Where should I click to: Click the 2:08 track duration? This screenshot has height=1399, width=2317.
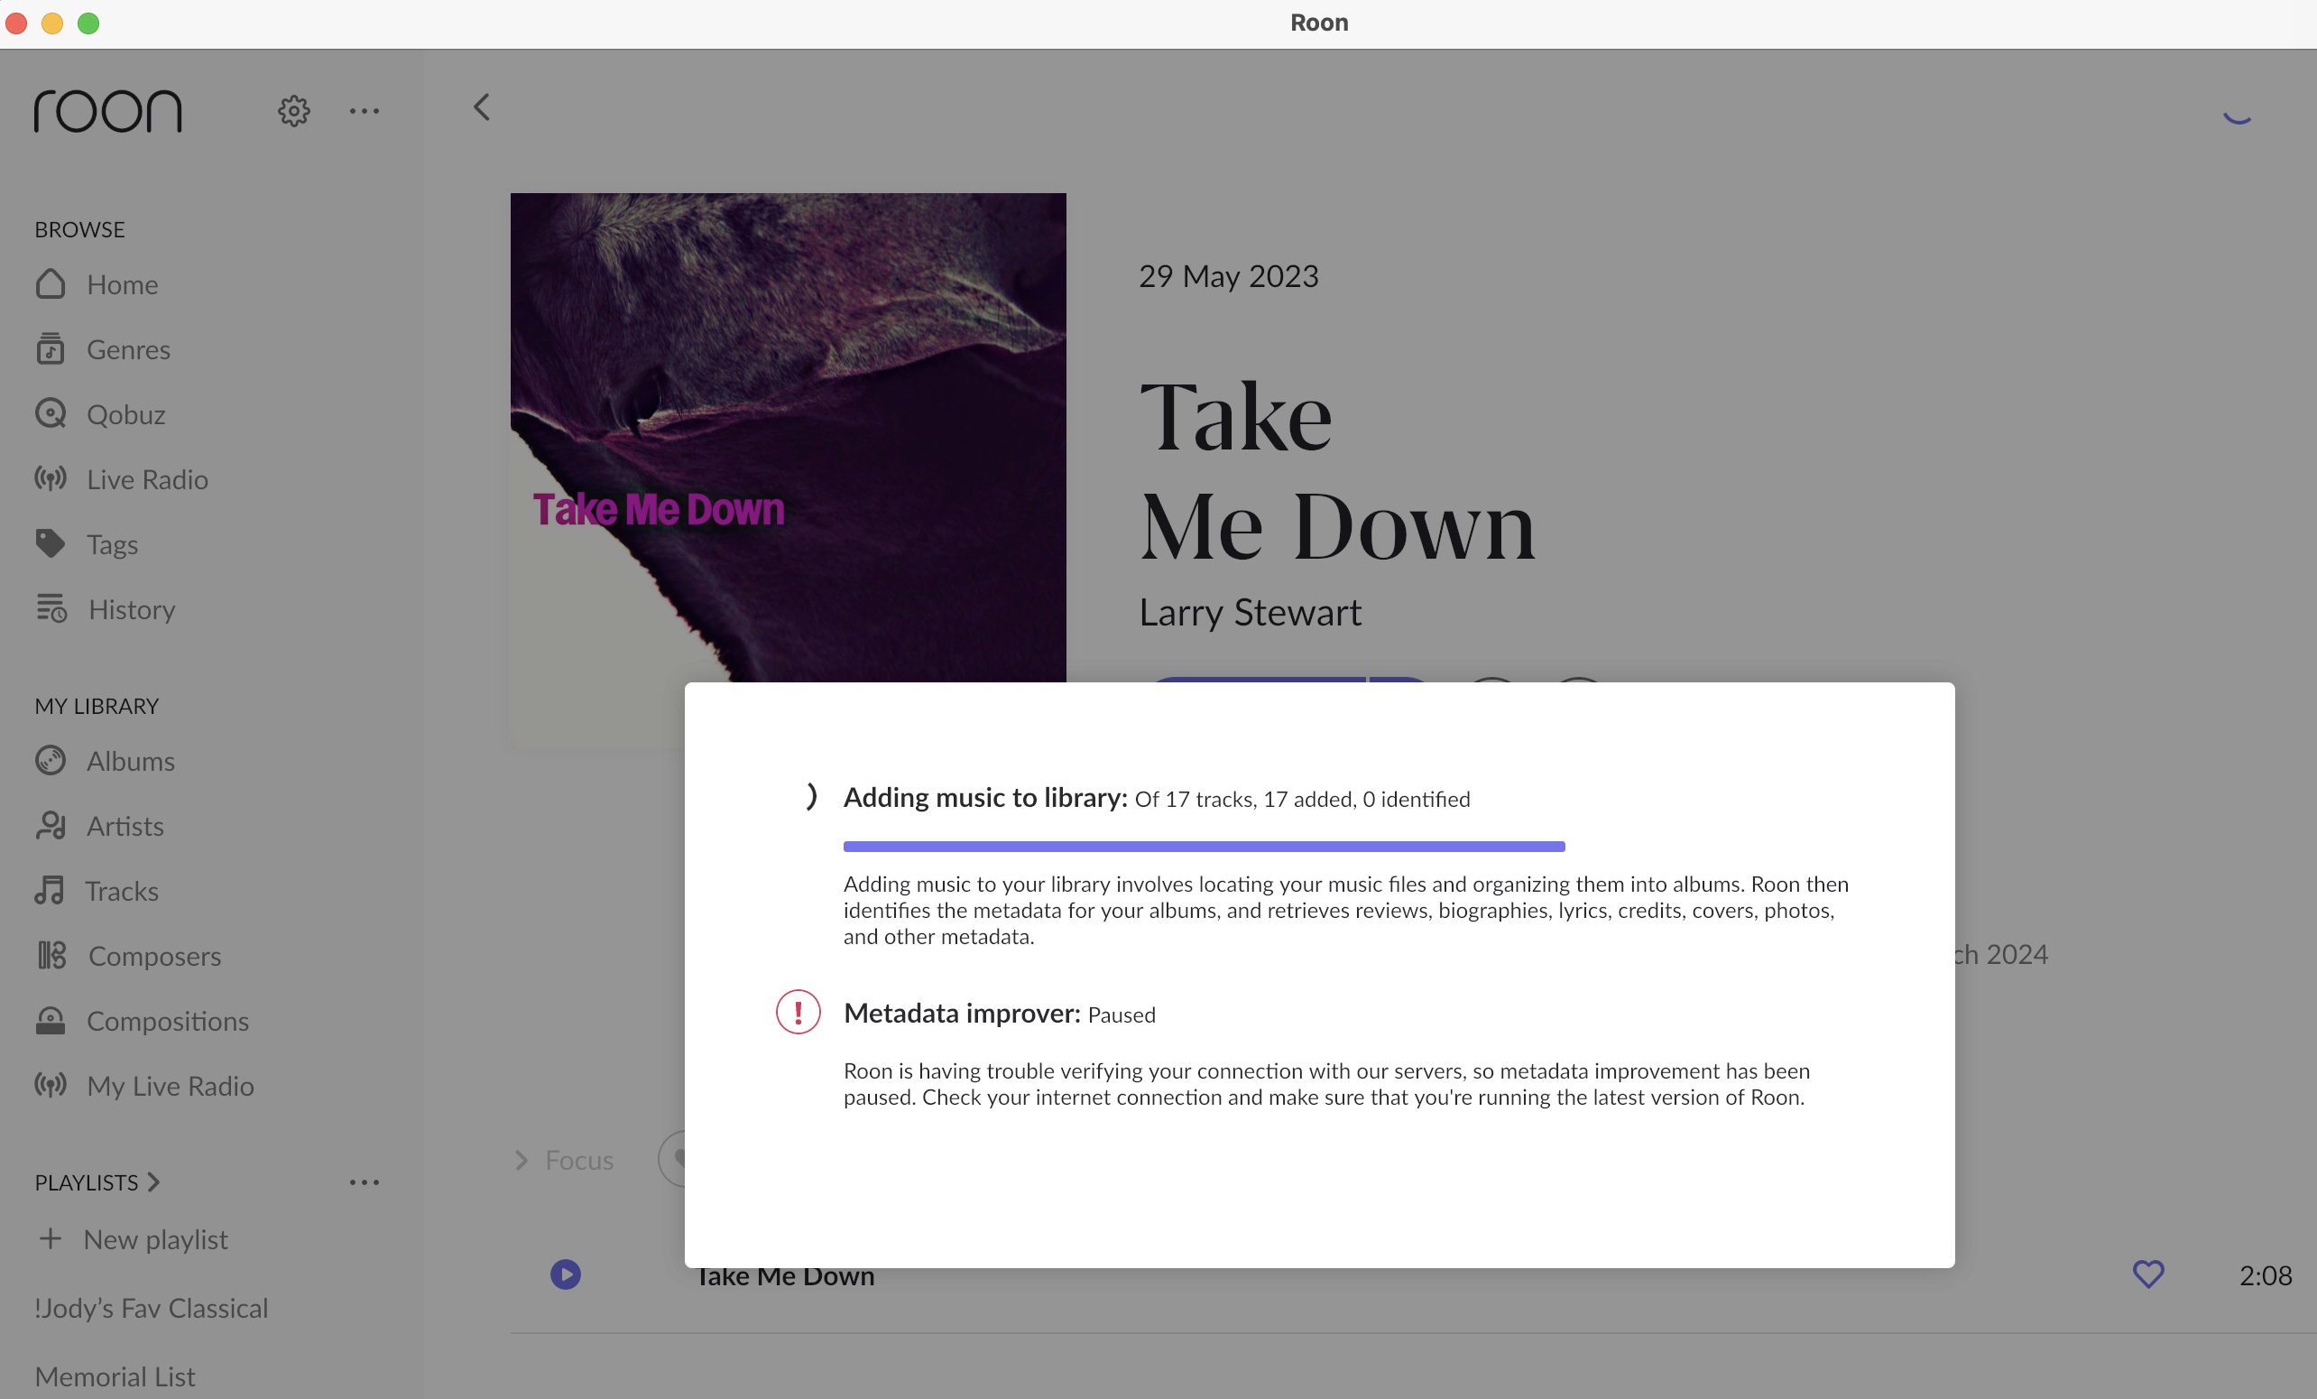[2266, 1274]
